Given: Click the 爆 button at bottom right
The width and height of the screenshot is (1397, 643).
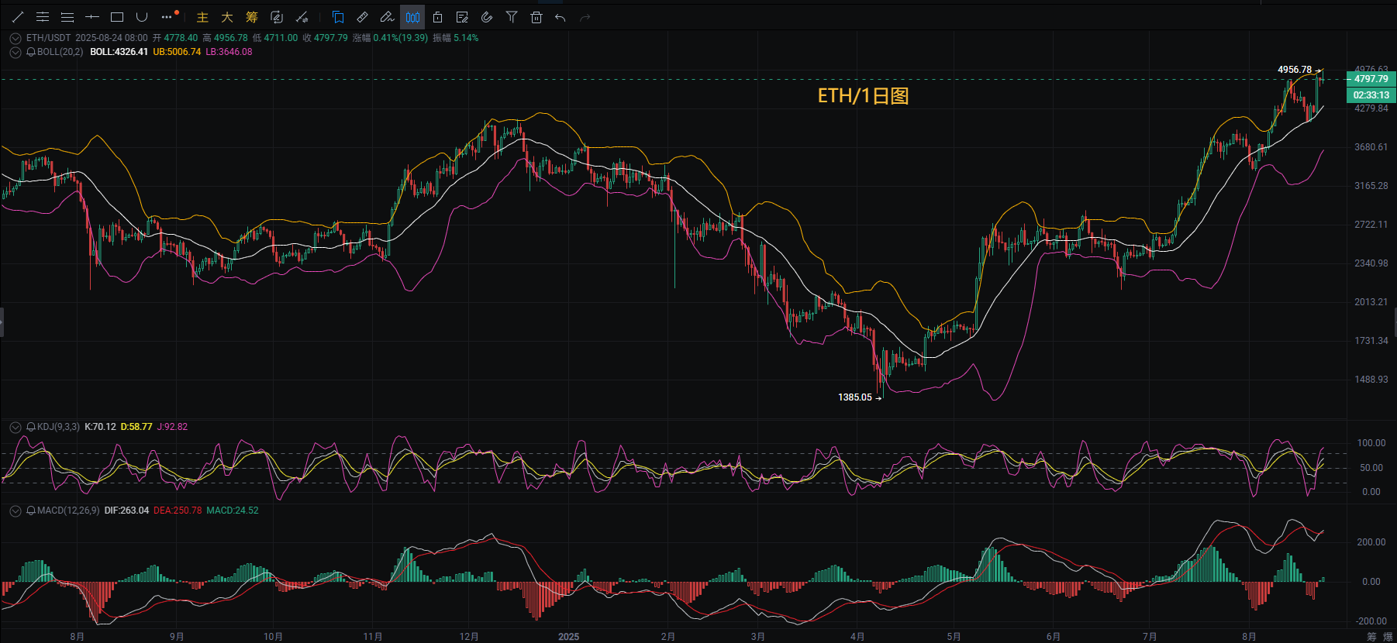Looking at the screenshot, I should (x=1388, y=637).
